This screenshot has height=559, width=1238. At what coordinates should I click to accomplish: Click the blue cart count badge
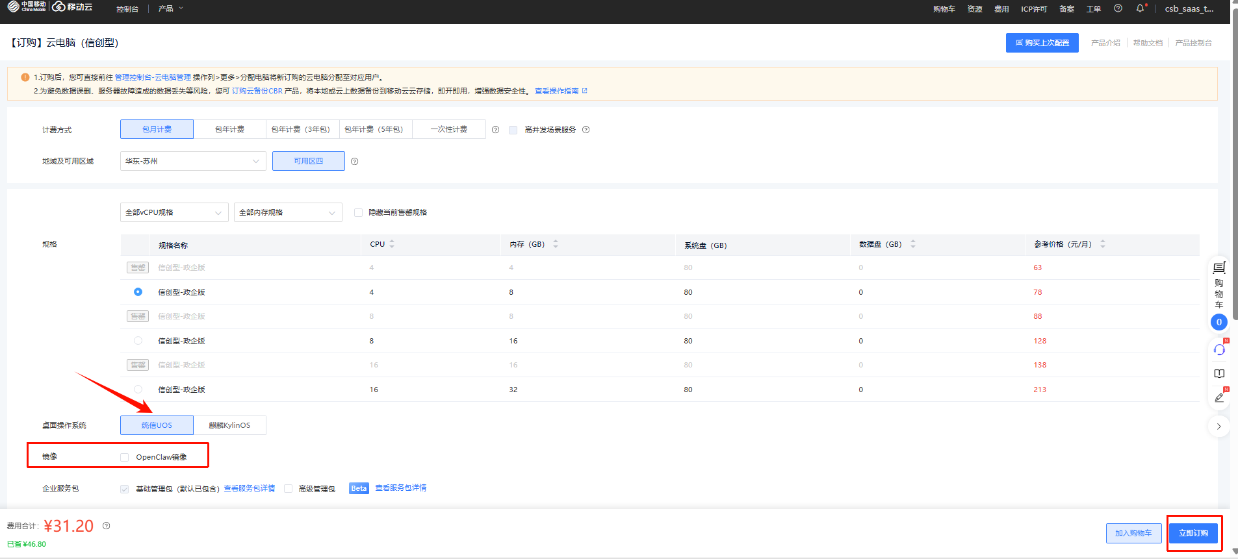[1219, 322]
